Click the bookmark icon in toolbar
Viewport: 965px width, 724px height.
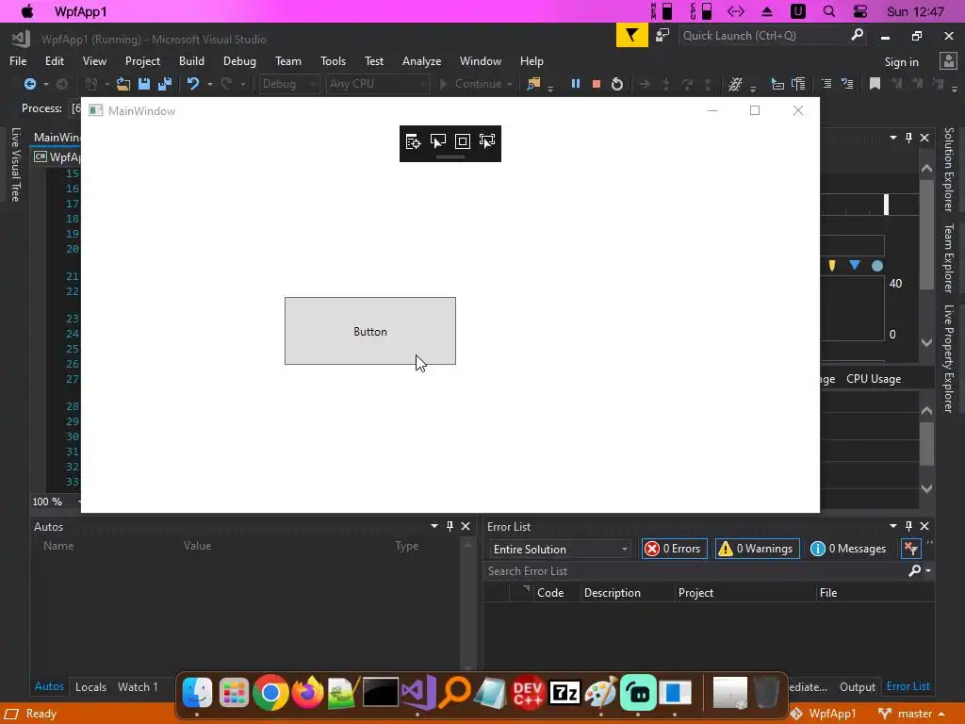[x=875, y=84]
